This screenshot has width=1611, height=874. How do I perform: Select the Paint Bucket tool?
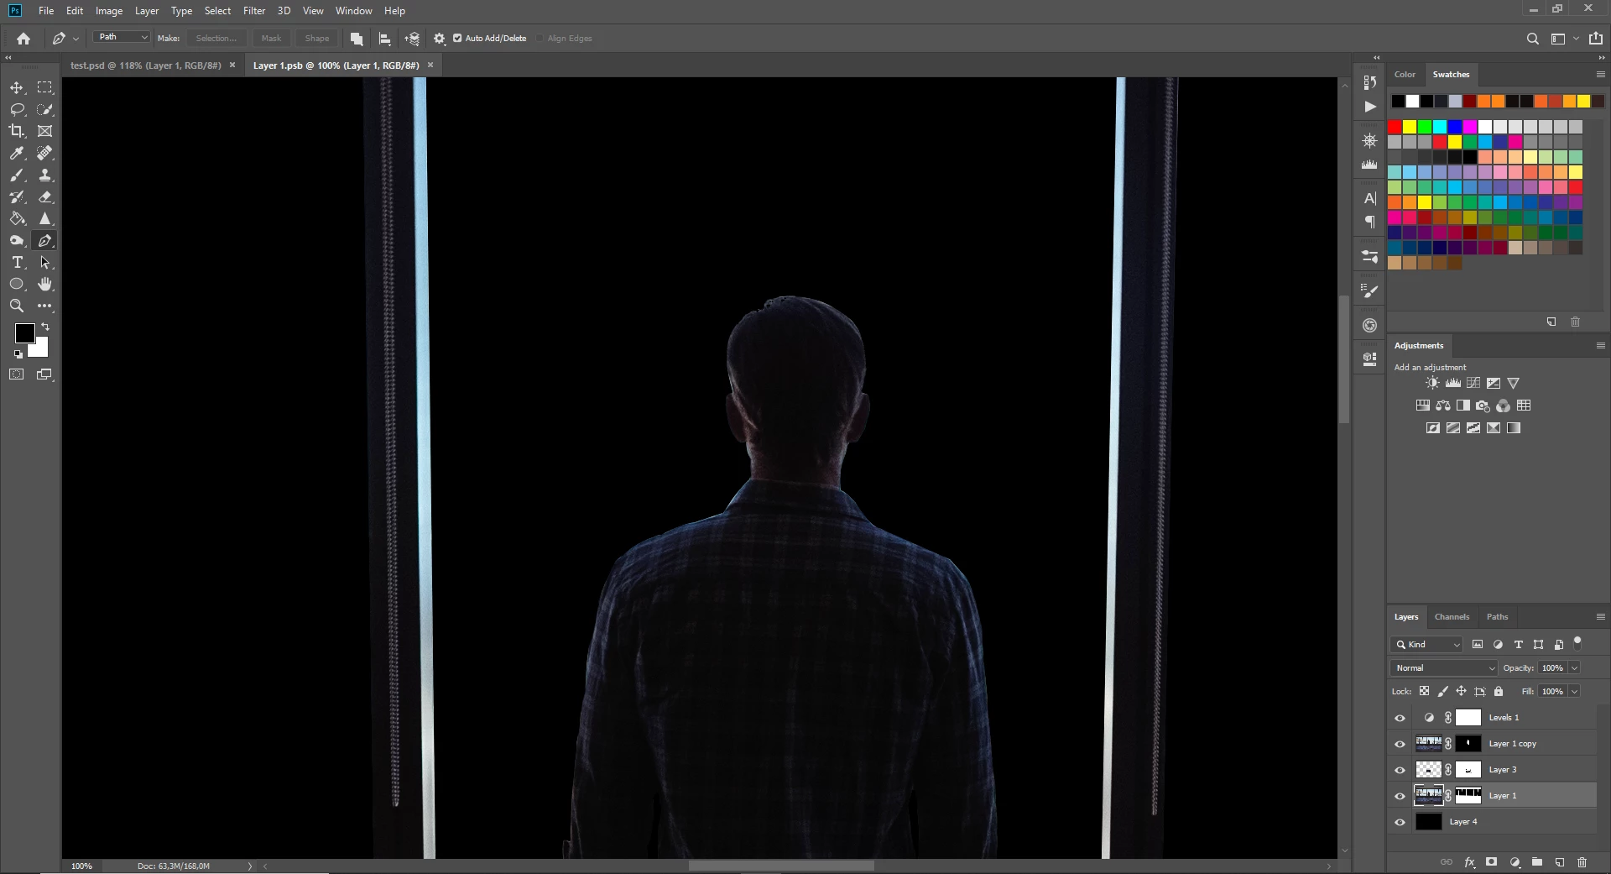(17, 218)
